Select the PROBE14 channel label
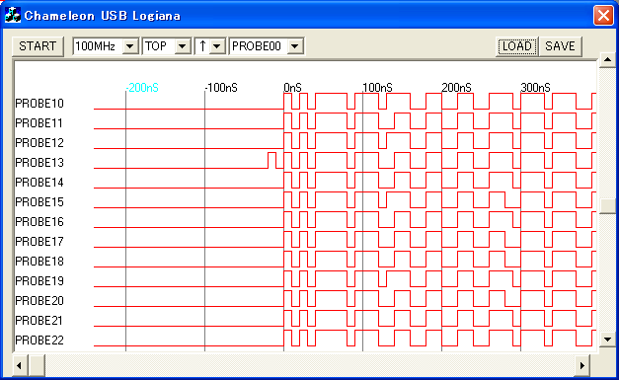 click(39, 183)
